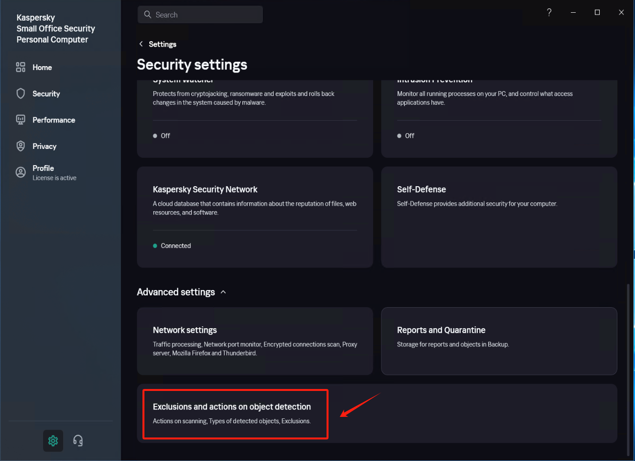
Task: Click the Security shield icon
Action: [21, 94]
